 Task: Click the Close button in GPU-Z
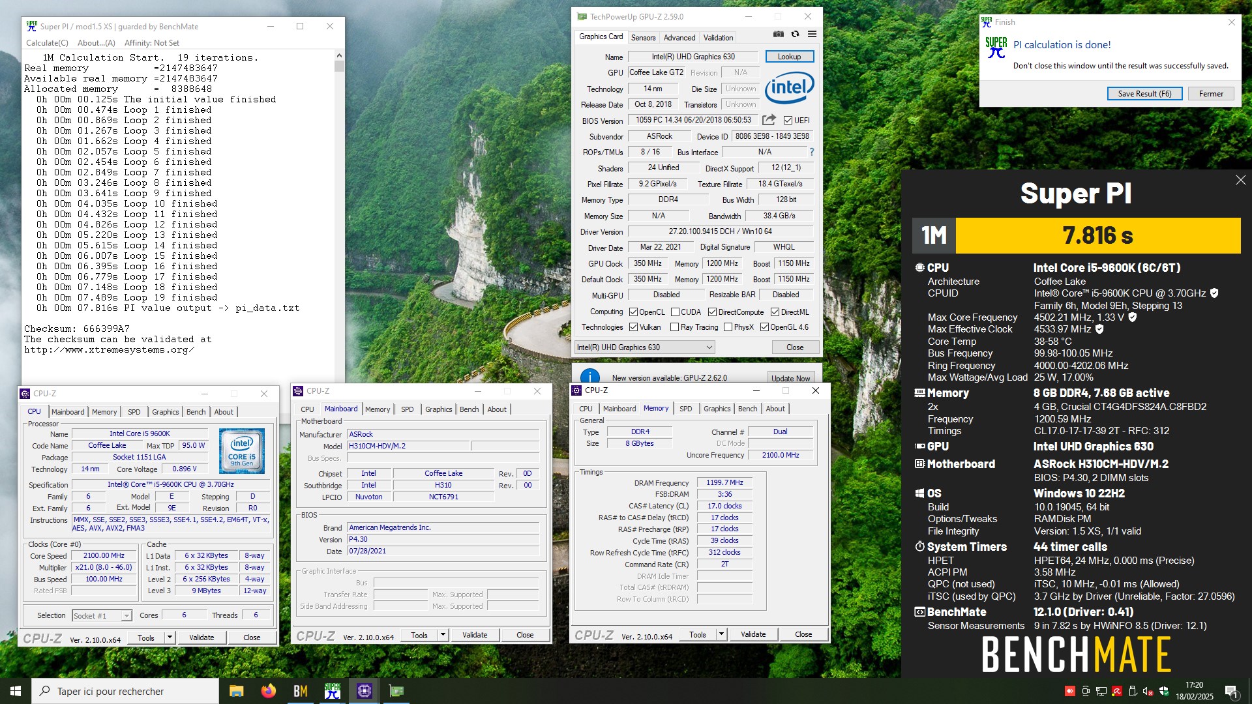[795, 347]
